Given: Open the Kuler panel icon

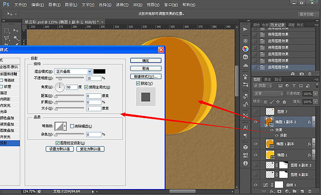Looking at the screenshot, I should (x=245, y=57).
